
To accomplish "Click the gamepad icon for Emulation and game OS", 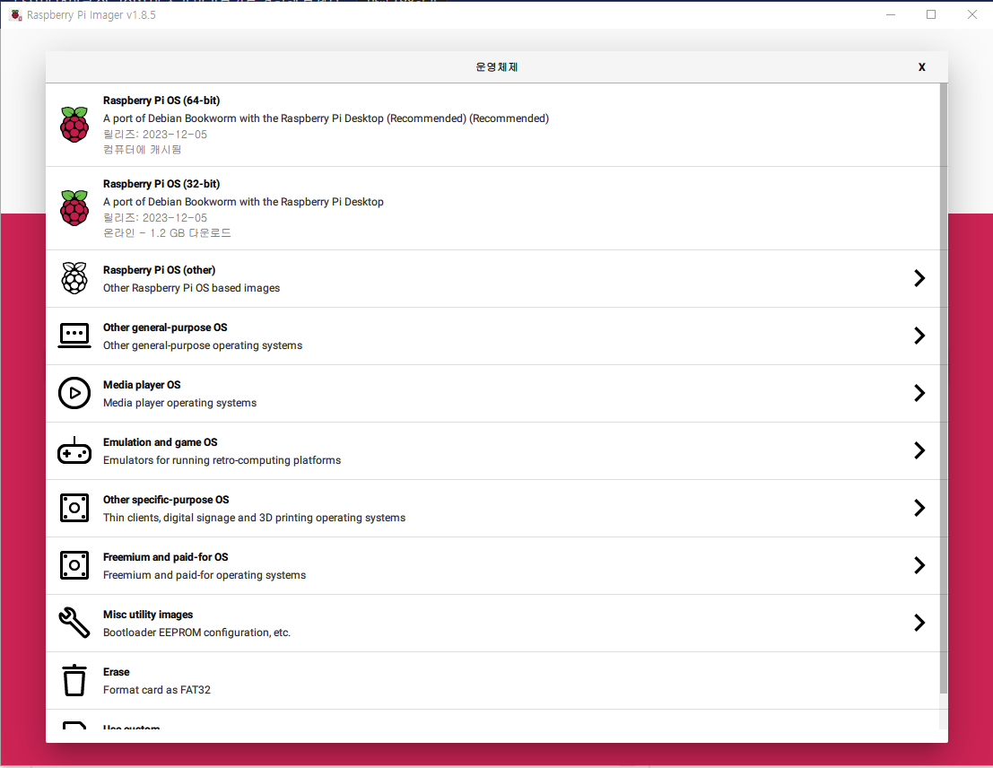I will pos(74,450).
